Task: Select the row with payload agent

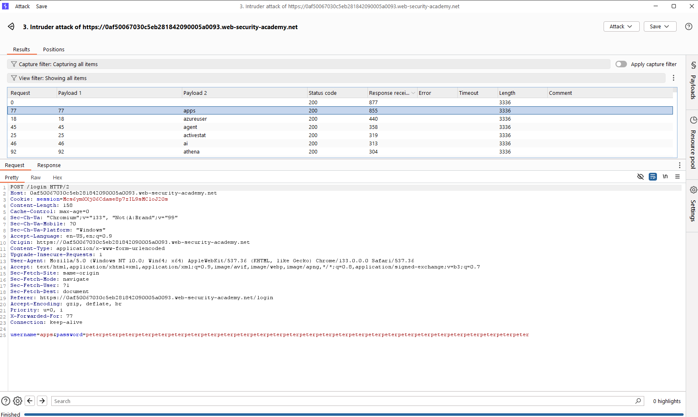Action: point(340,127)
